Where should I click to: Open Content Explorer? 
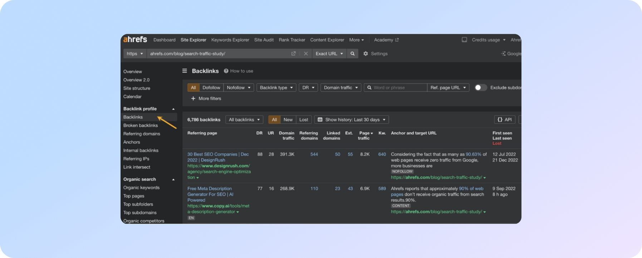(327, 40)
